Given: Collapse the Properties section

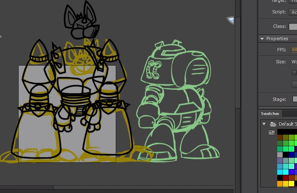Looking at the screenshot, I should (262, 39).
